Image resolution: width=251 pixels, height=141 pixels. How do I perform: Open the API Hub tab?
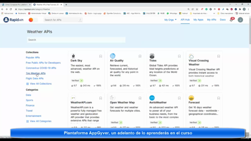(185, 20)
